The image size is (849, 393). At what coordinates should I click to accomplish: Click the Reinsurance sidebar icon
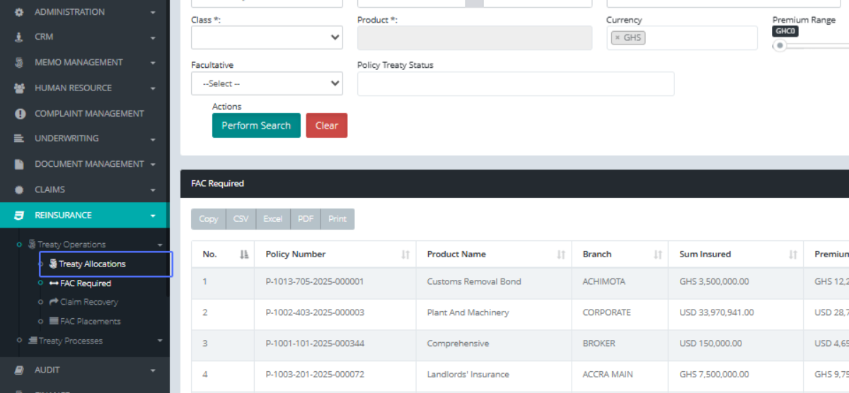pyautogui.click(x=19, y=216)
